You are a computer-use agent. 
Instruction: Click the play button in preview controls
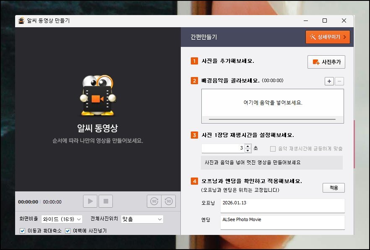point(90,201)
